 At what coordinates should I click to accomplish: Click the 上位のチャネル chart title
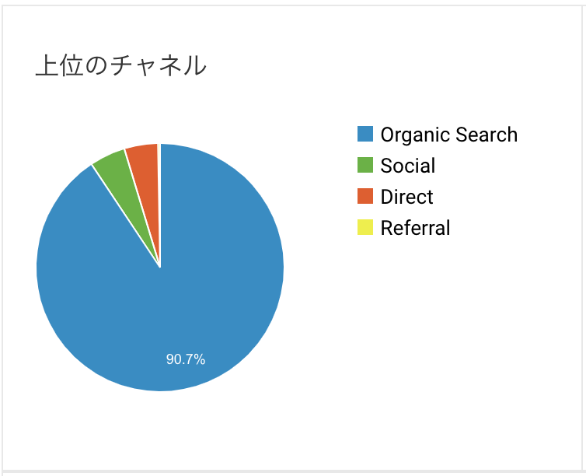[x=120, y=66]
